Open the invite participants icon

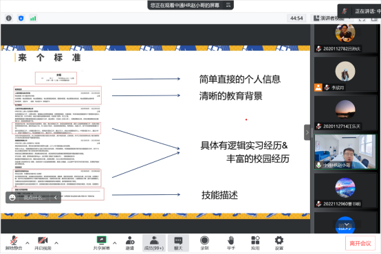coord(130,243)
